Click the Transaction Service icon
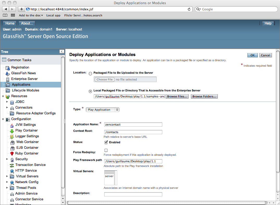The width and height of the screenshot is (280, 205). tap(12, 165)
